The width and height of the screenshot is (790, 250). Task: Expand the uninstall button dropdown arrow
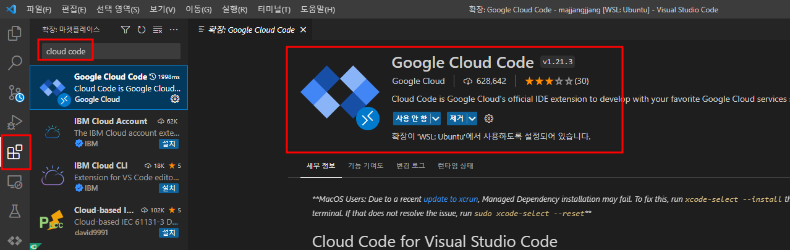[x=473, y=119]
